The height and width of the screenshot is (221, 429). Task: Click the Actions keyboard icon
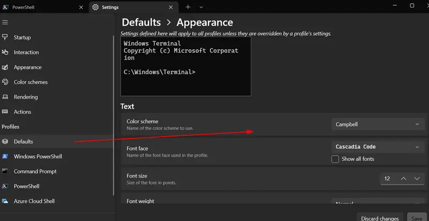click(5, 111)
